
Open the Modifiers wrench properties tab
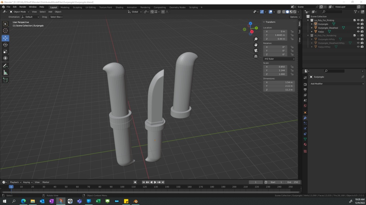[305, 118]
